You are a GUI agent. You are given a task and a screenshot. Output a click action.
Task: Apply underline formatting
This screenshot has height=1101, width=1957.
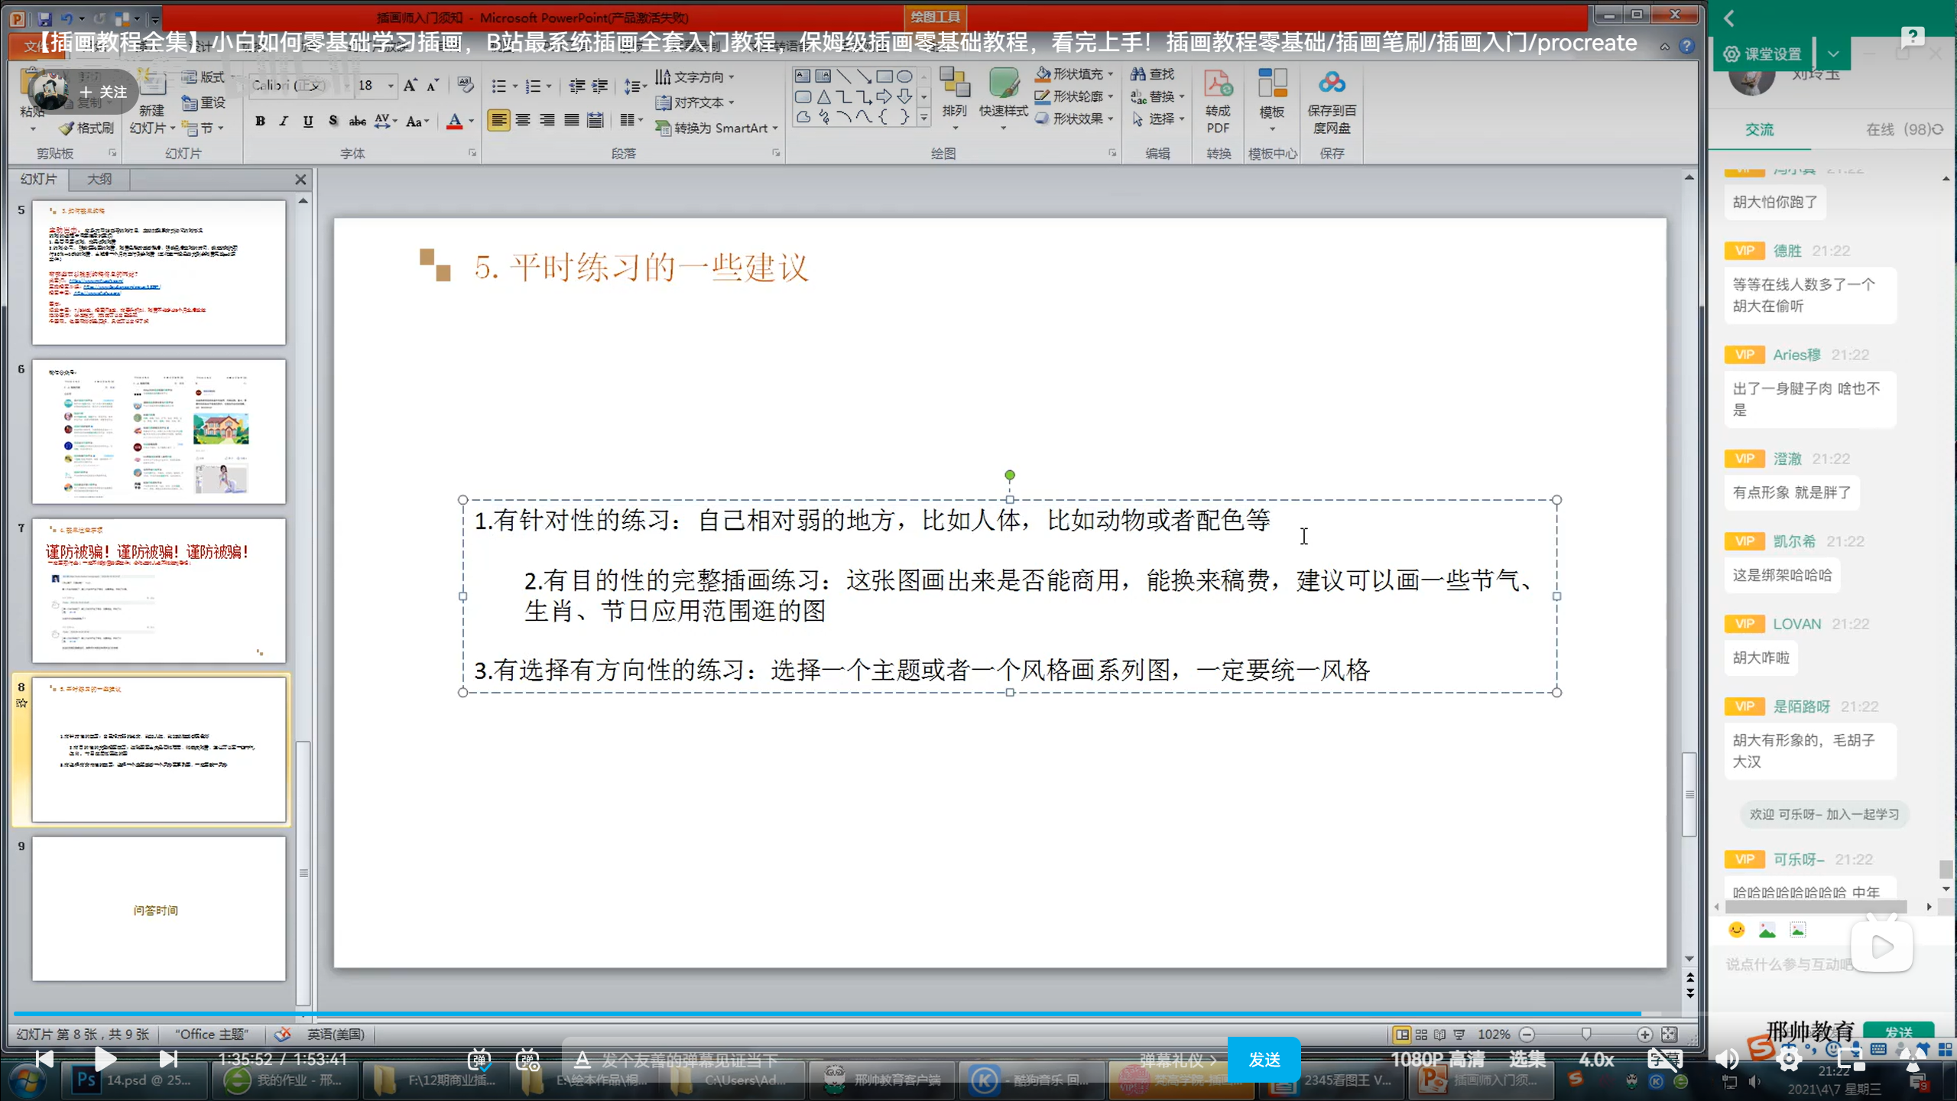[x=308, y=121]
